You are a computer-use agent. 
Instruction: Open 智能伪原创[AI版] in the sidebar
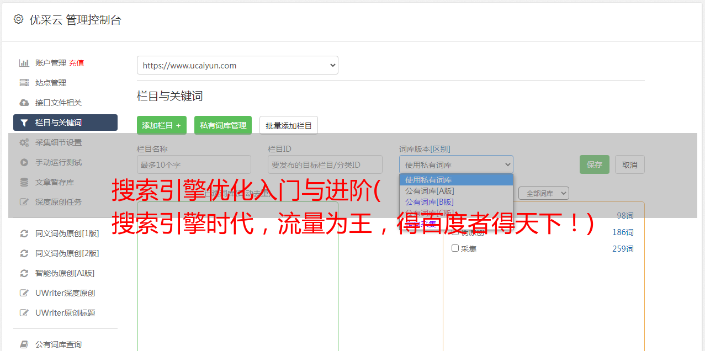click(65, 273)
